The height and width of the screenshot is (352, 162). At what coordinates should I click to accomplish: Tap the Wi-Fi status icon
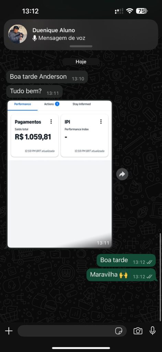point(129,11)
